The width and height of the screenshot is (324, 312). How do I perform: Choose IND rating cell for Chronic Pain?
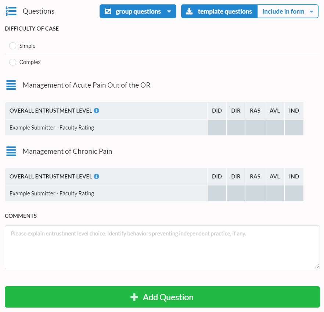tap(294, 193)
